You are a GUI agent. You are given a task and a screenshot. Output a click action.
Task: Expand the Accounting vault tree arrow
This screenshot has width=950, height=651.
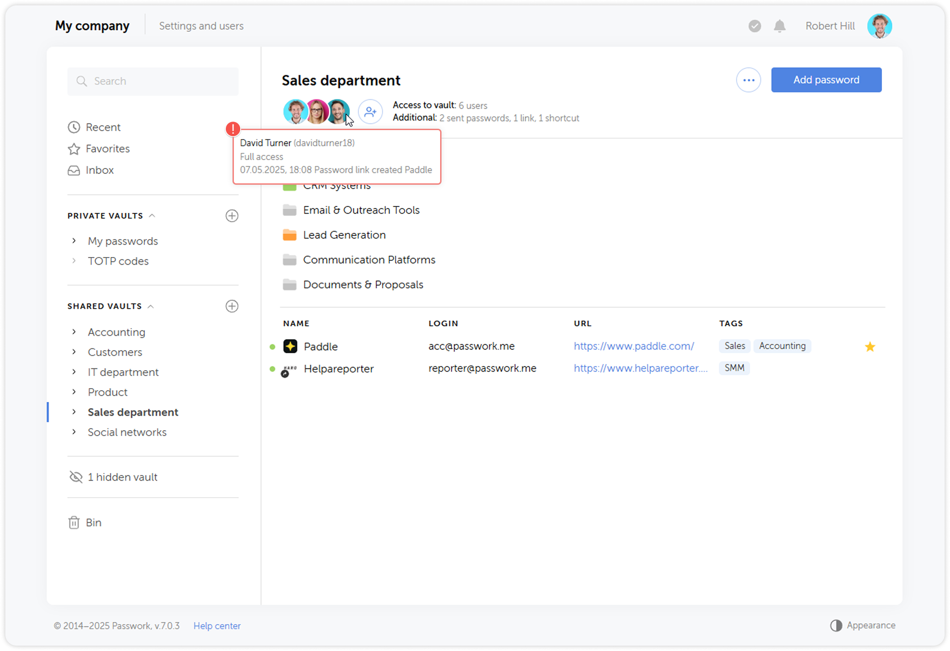[74, 332]
